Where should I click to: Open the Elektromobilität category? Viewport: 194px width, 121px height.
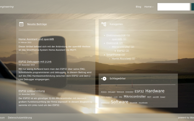point(116,35)
